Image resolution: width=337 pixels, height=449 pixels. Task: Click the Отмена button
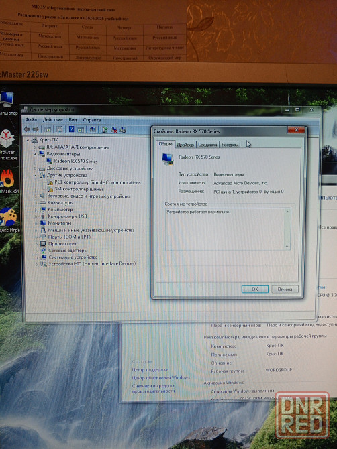(x=285, y=290)
